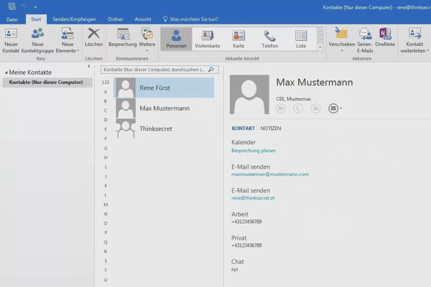Jump to contacts starting with R

pos(106,252)
